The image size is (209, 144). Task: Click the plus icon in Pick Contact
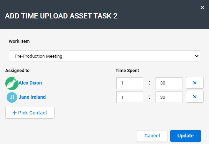pos(15,113)
